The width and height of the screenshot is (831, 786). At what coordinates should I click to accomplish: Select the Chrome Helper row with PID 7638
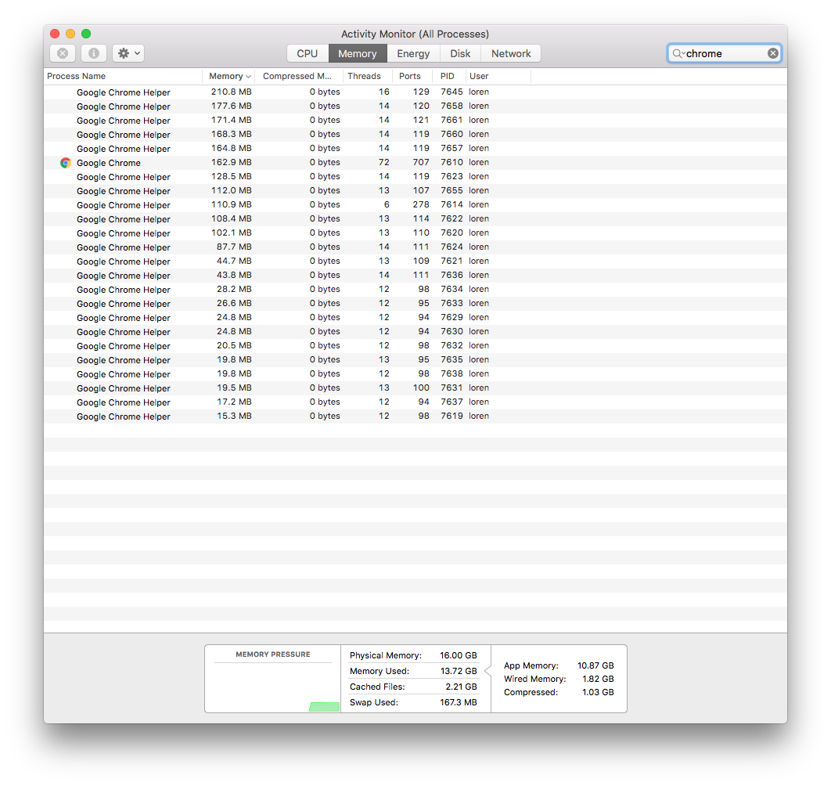point(415,374)
